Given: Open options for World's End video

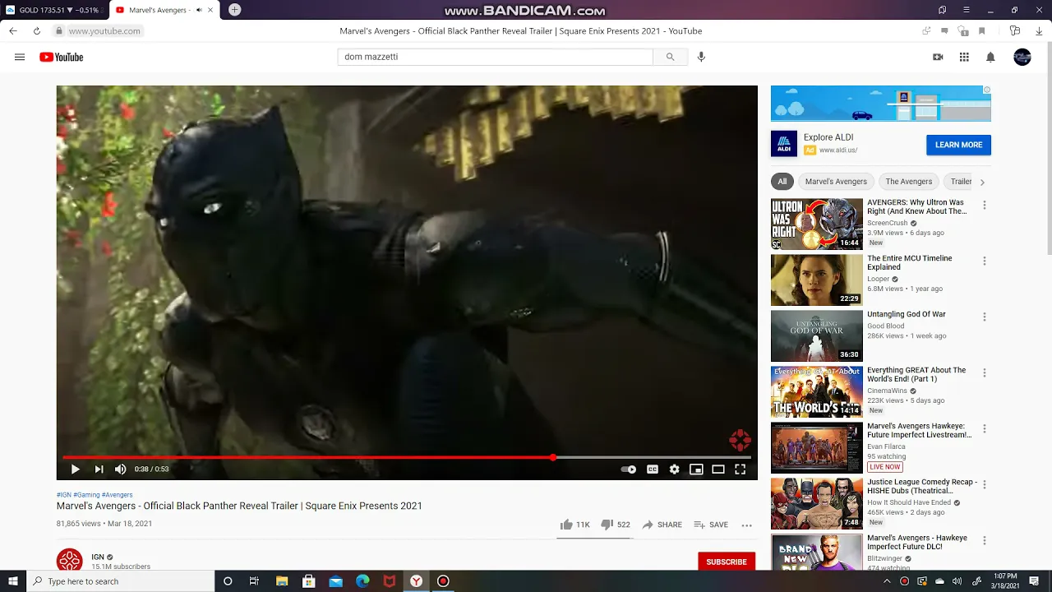Looking at the screenshot, I should 984,372.
